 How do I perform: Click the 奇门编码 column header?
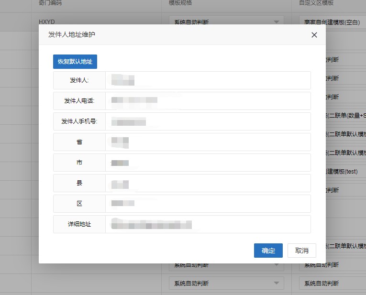click(x=50, y=3)
